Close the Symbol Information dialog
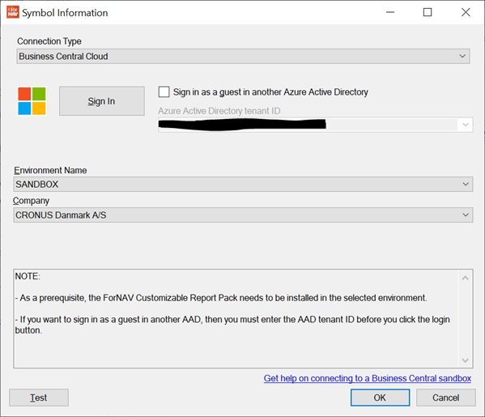Image resolution: width=485 pixels, height=417 pixels. pos(466,12)
